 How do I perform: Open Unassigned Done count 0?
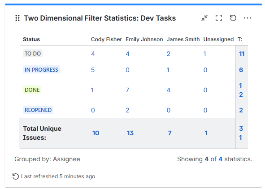(x=205, y=90)
